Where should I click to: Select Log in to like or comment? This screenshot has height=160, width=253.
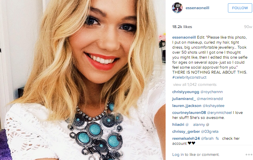pos(196,154)
